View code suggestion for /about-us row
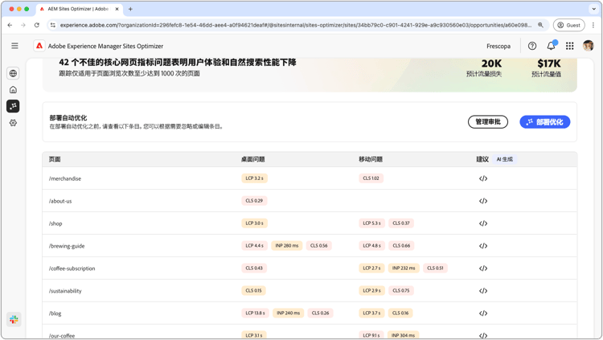603x340 pixels. tap(483, 201)
